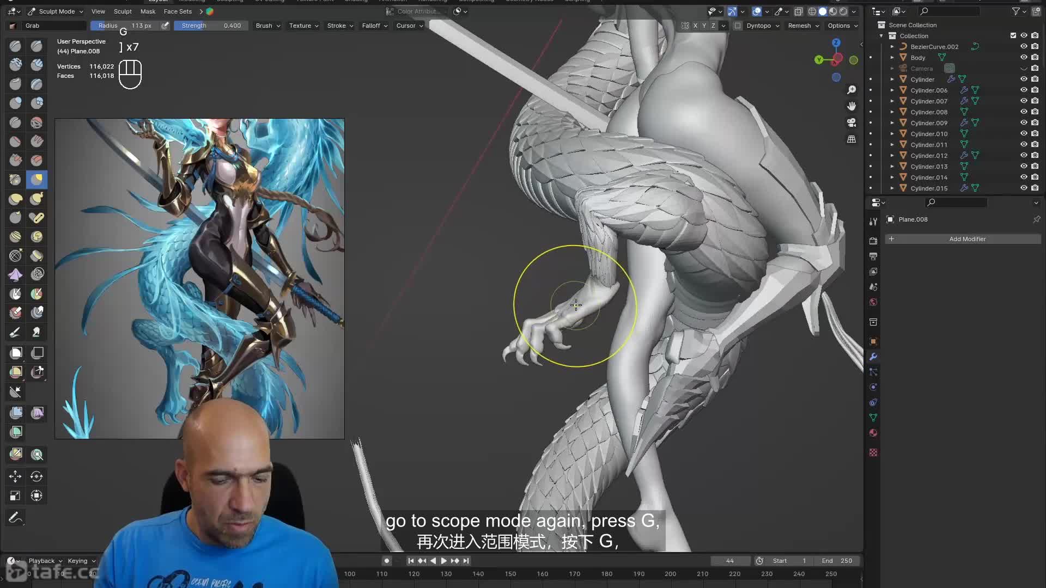Click the current frame field 44

(x=730, y=561)
